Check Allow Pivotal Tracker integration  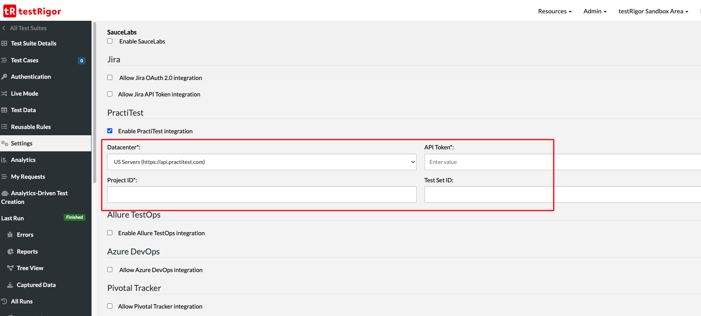[110, 306]
